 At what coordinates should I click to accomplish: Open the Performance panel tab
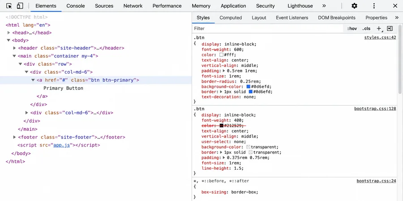167,6
